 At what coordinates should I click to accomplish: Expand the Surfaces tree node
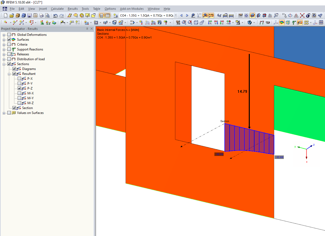[x=4, y=40]
